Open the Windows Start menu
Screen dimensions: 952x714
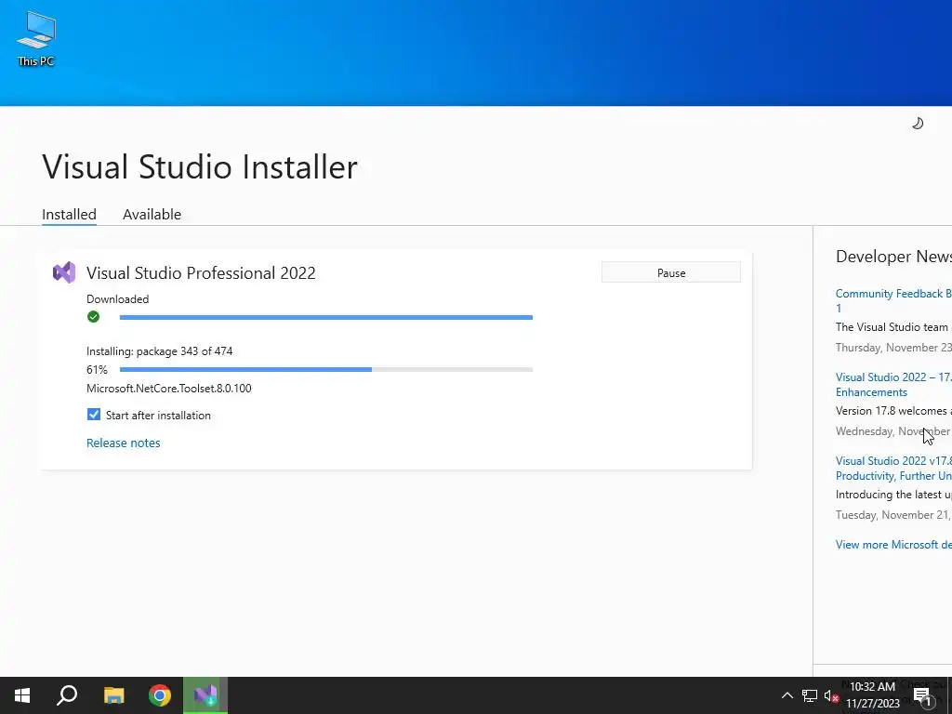[22, 695]
